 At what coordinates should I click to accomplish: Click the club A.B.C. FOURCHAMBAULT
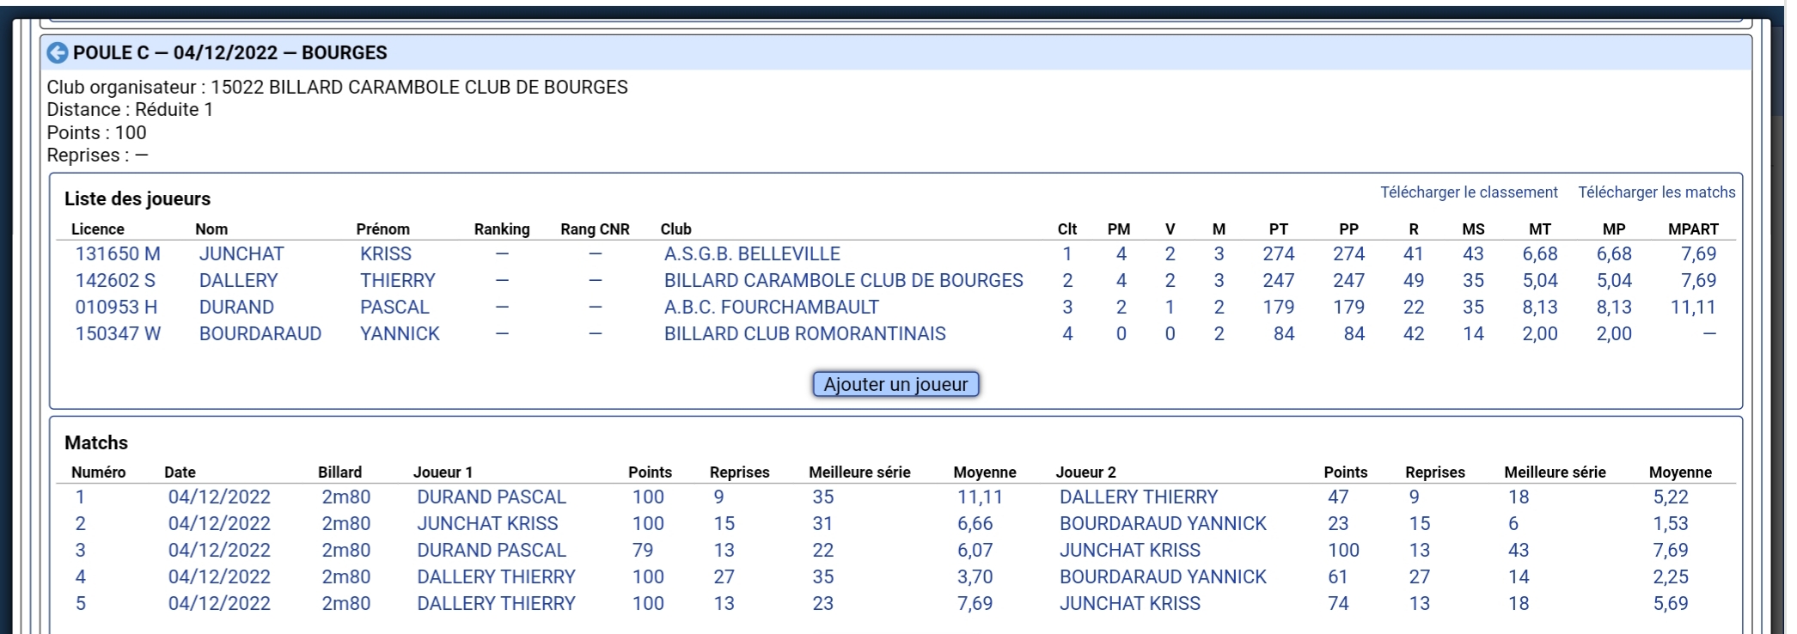[x=772, y=308]
